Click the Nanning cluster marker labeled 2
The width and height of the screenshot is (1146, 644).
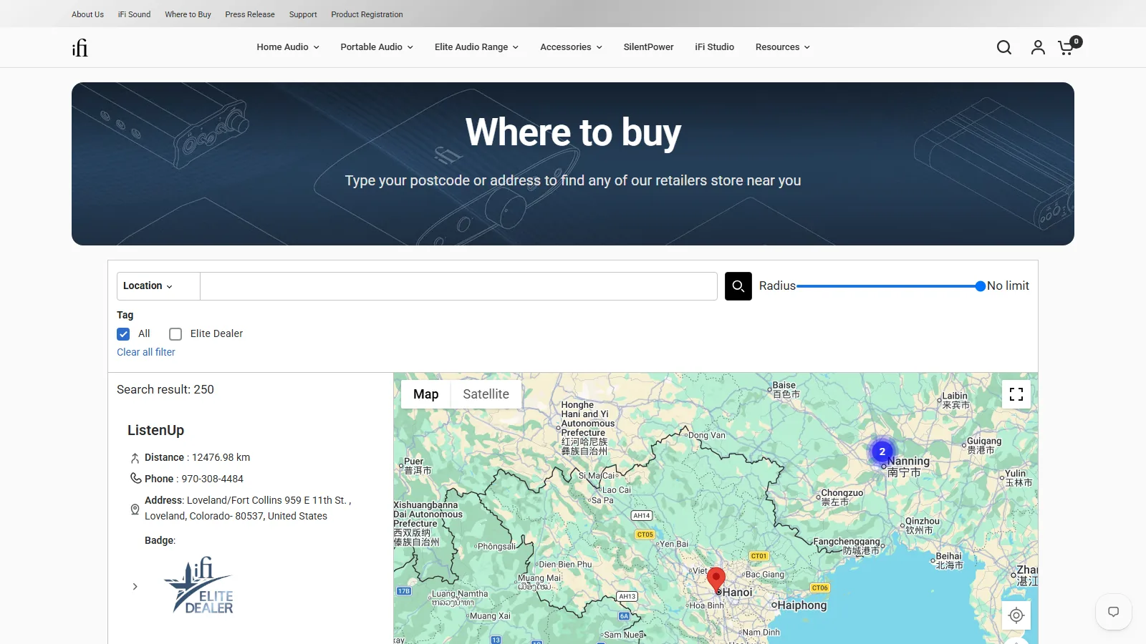click(882, 452)
